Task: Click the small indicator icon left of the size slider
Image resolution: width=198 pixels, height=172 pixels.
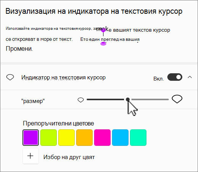Action: [81, 100]
